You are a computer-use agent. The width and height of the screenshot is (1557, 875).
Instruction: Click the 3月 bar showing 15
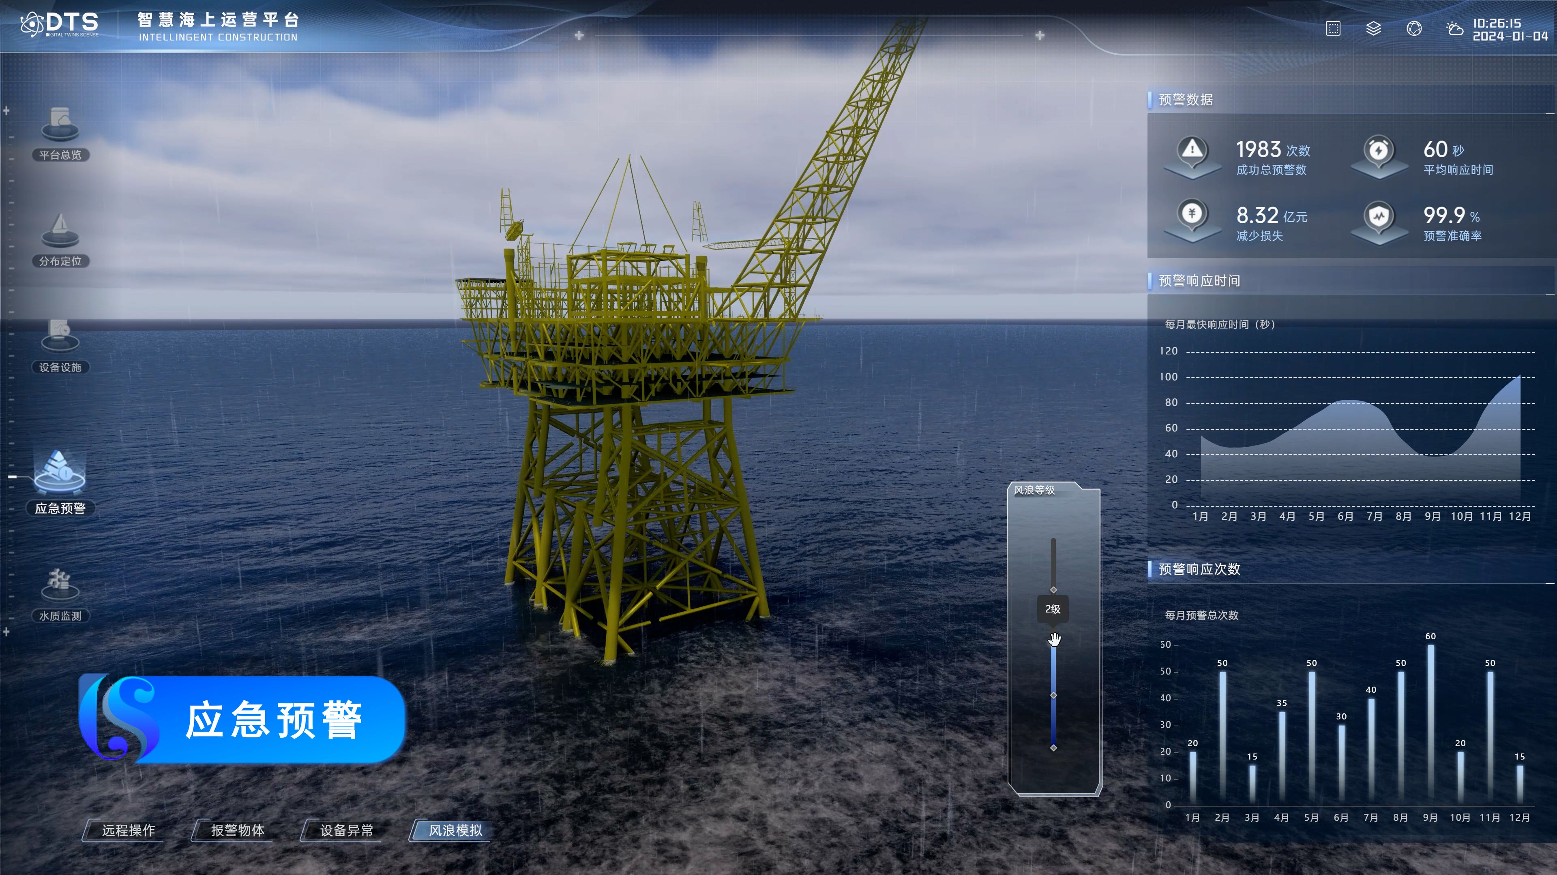[x=1252, y=785]
